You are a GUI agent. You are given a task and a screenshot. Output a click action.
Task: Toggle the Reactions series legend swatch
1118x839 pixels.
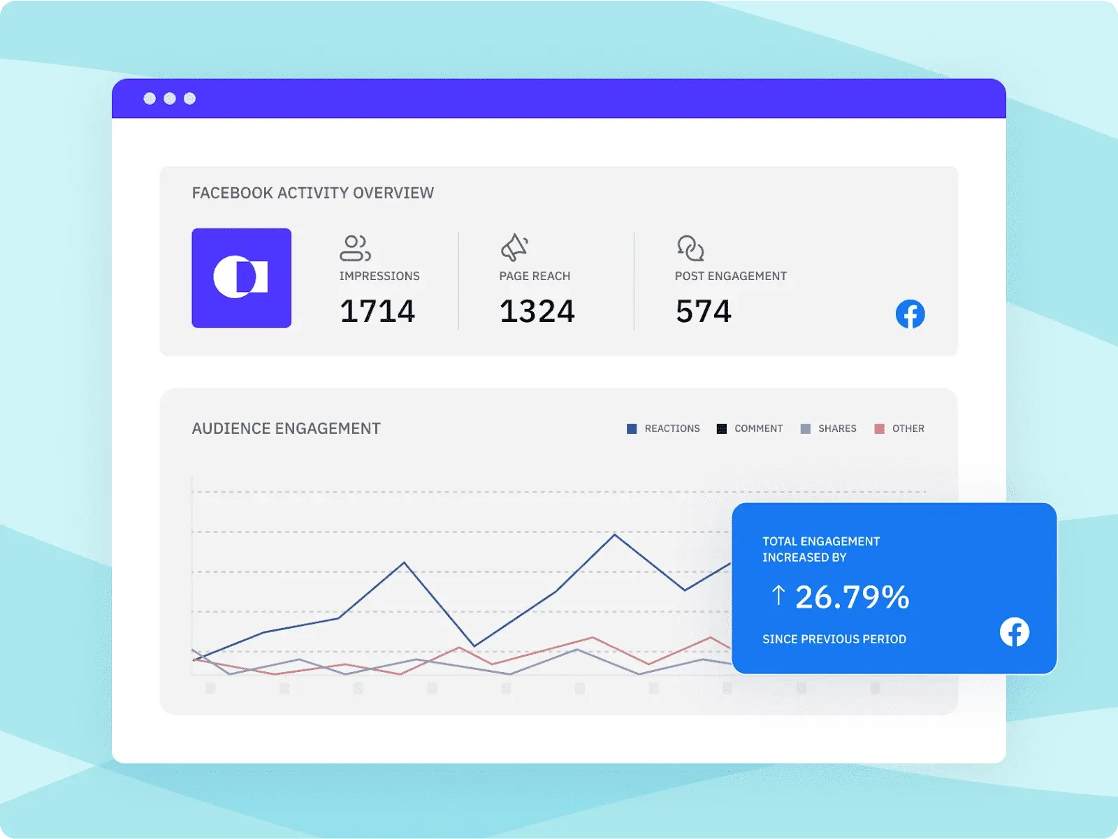[x=632, y=429]
